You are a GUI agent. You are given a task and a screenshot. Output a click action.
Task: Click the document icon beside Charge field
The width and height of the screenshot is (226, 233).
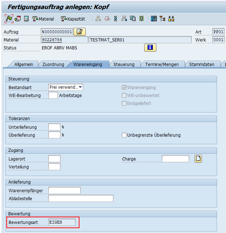198,159
